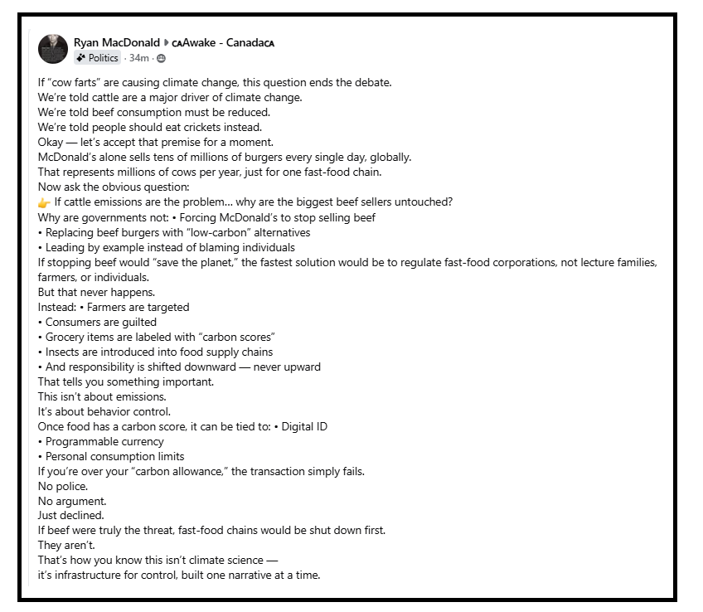Click the group audience icon beside timestamp

[x=161, y=58]
